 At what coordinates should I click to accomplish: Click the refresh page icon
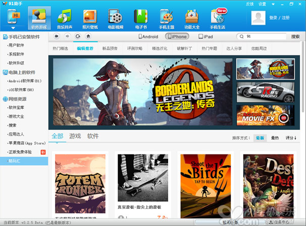tap(77, 36)
